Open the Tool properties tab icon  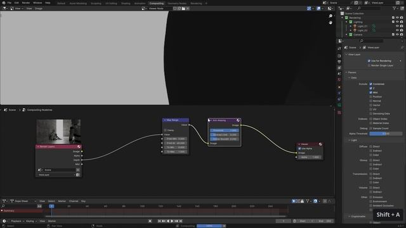(x=339, y=49)
